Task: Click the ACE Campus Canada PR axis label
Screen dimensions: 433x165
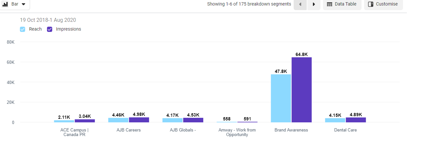Action: click(x=74, y=132)
